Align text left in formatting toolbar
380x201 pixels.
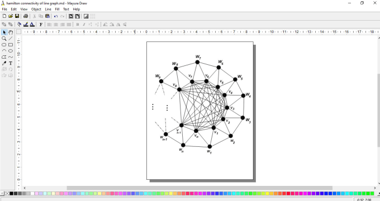[49, 24]
